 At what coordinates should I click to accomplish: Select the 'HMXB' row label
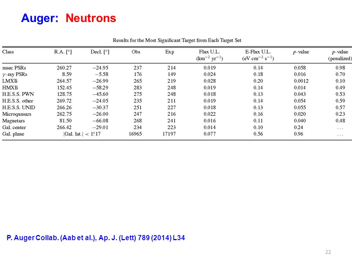[10, 88]
